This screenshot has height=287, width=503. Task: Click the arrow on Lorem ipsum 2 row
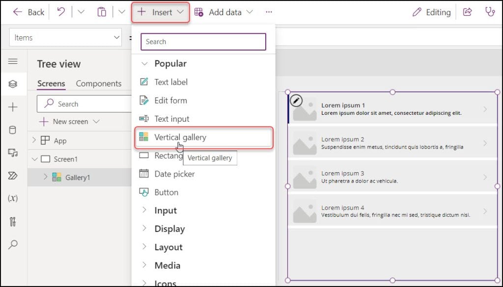pyautogui.click(x=485, y=143)
